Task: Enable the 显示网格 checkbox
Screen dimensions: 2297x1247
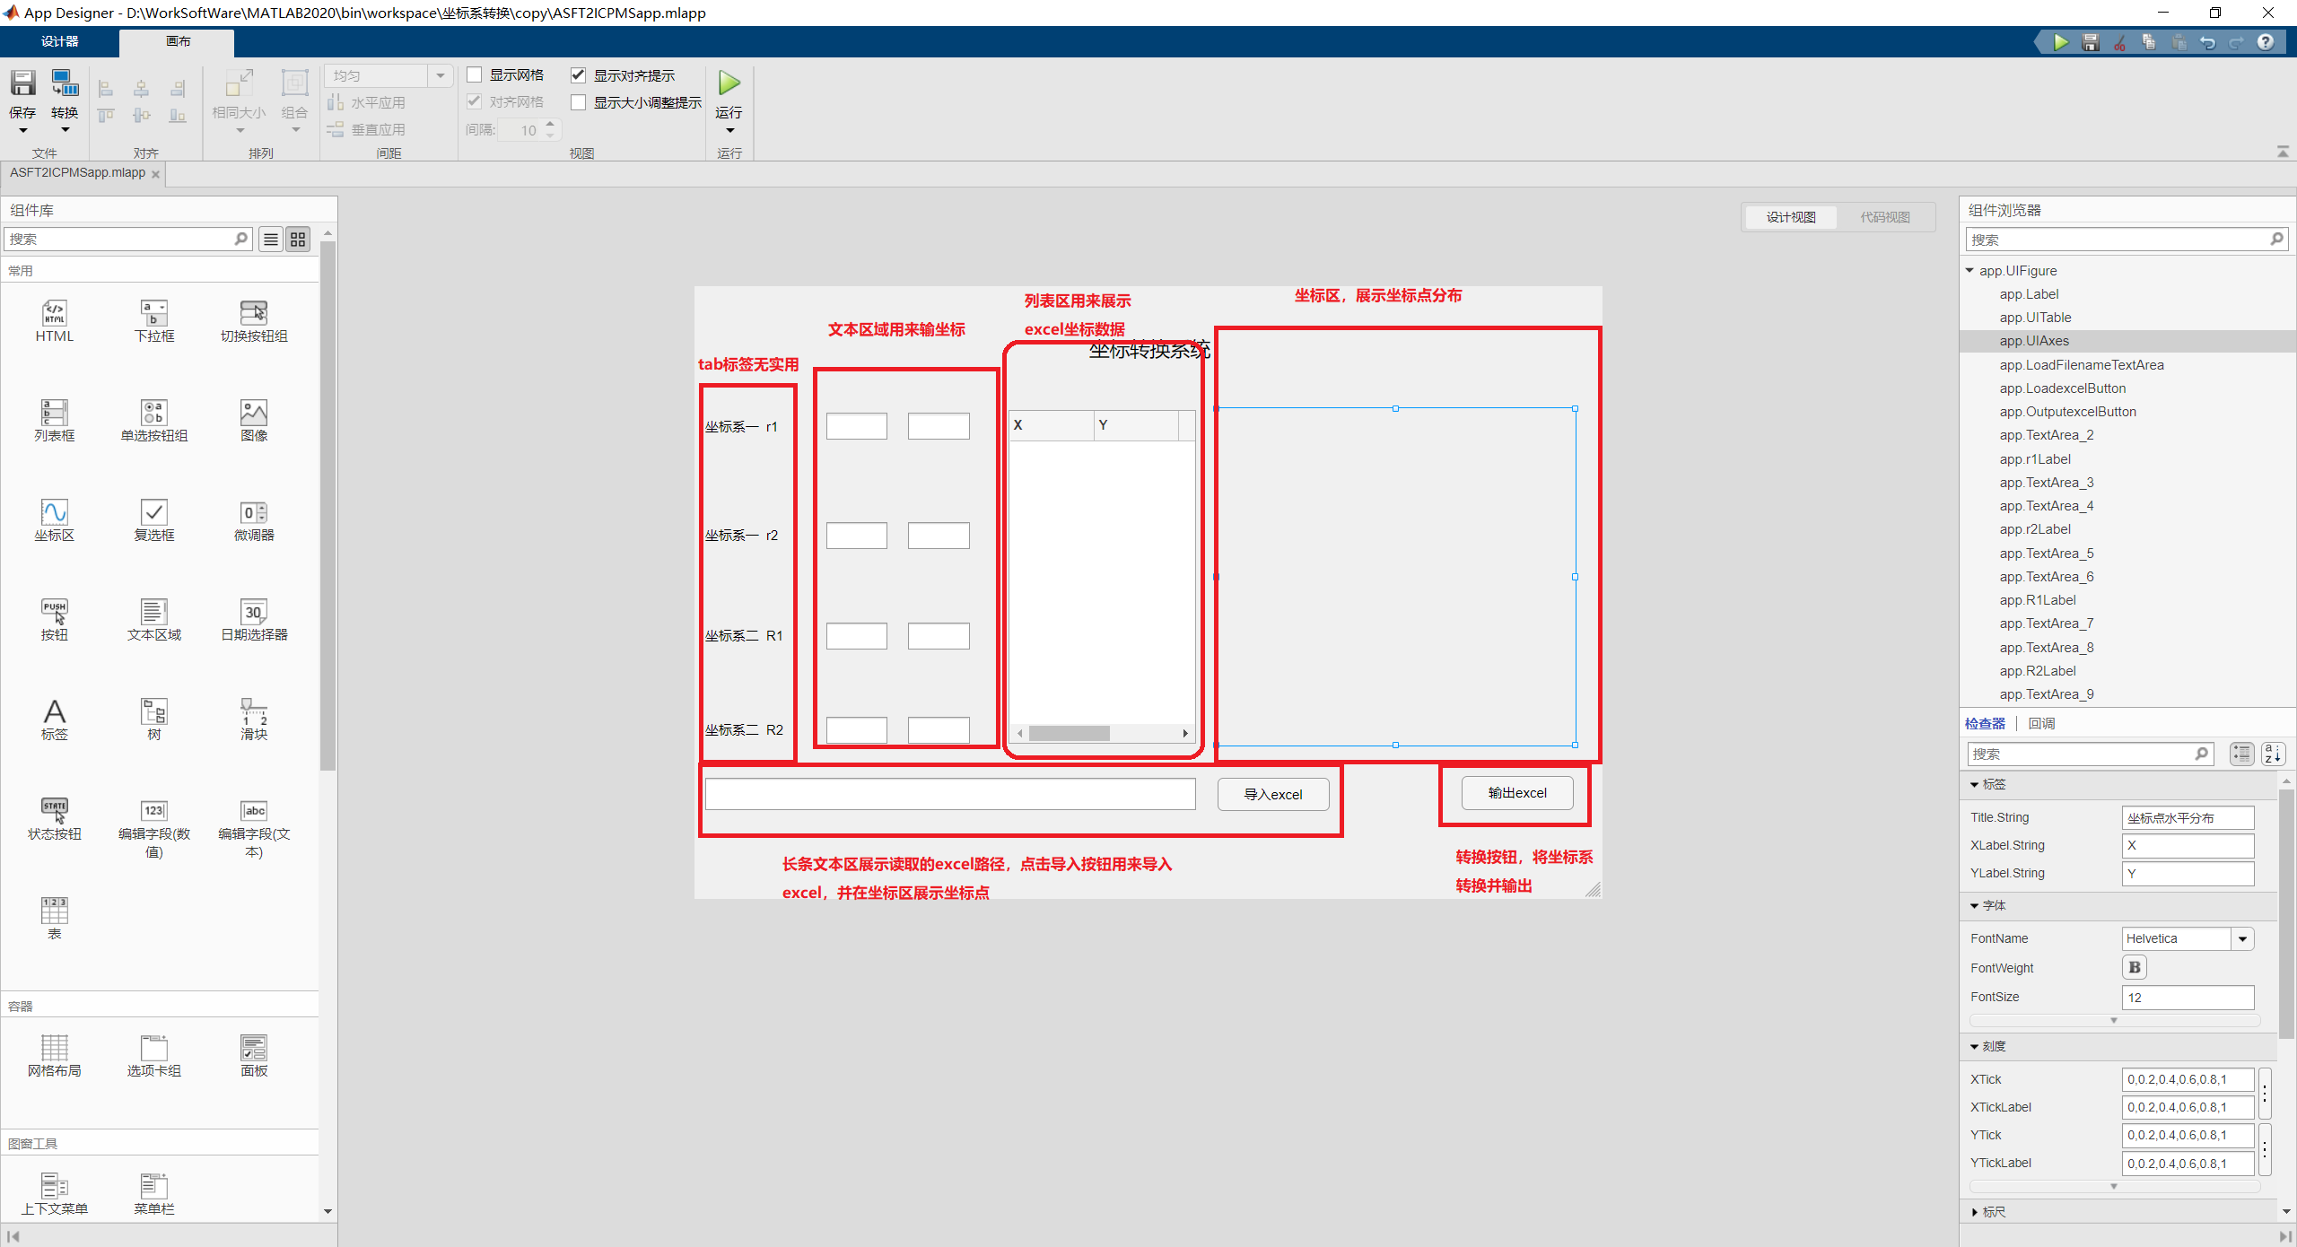Action: (475, 75)
